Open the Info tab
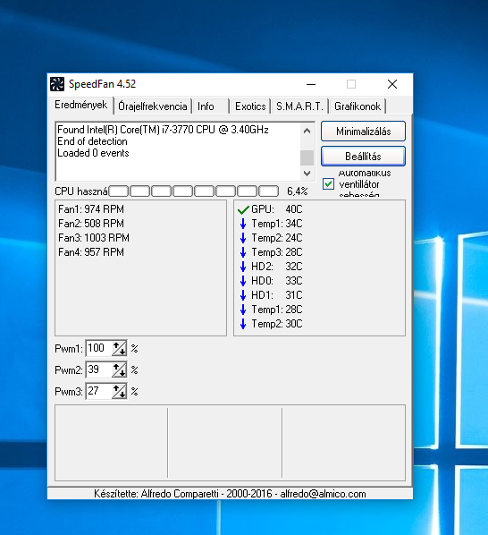Image resolution: width=488 pixels, height=535 pixels. click(210, 106)
